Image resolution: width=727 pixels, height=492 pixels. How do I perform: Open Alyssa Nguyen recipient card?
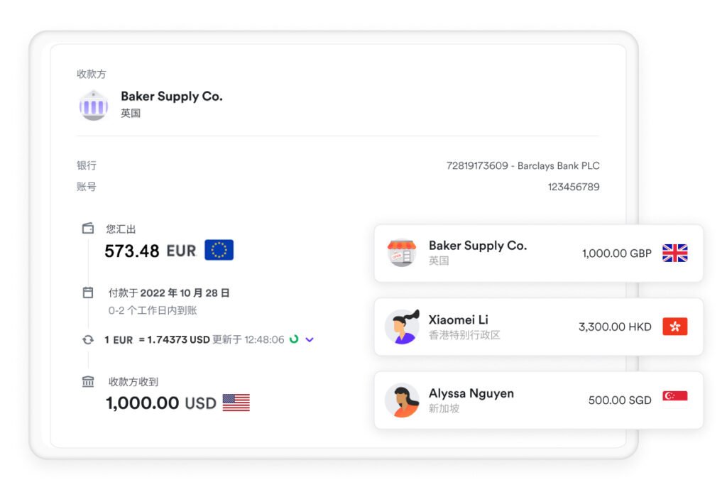coord(538,400)
